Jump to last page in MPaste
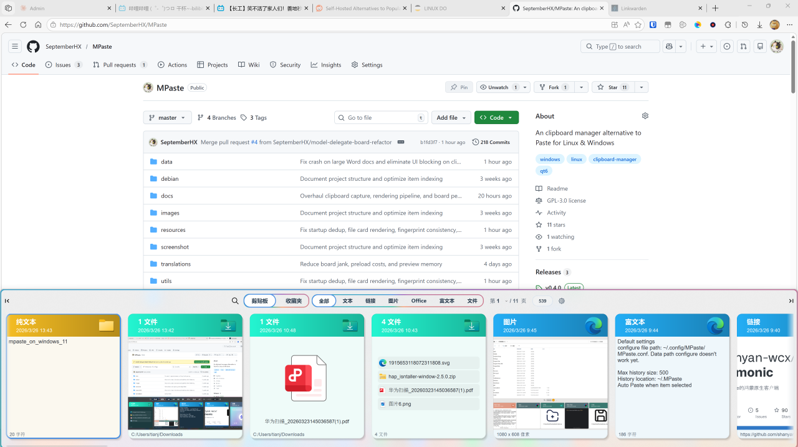The width and height of the screenshot is (798, 447). click(x=791, y=301)
